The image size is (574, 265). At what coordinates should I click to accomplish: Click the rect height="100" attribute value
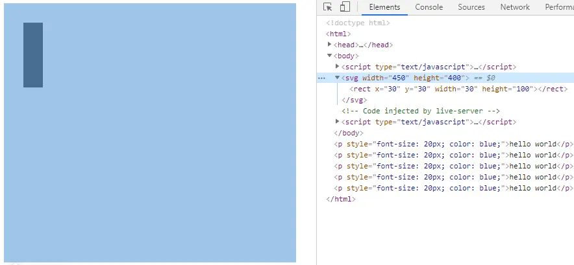[x=523, y=89]
